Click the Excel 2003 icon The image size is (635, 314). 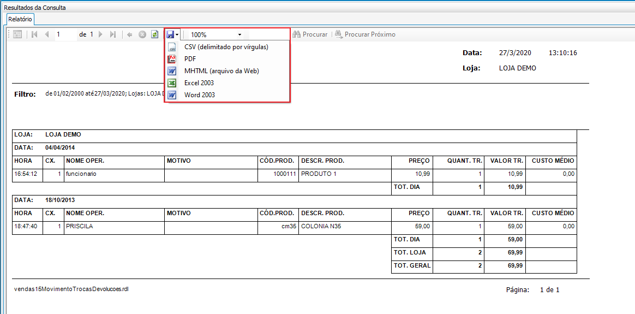(172, 83)
